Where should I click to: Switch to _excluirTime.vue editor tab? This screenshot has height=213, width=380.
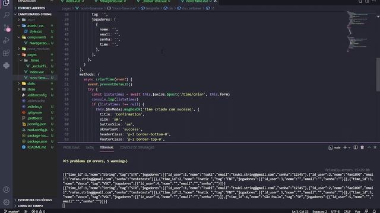[154, 1]
